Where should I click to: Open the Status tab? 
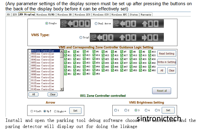(133, 14)
